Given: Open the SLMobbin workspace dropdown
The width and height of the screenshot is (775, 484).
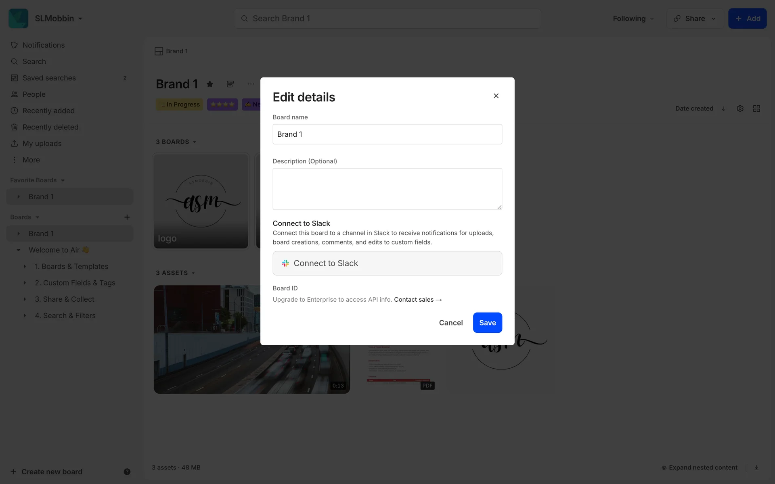Looking at the screenshot, I should (x=59, y=19).
